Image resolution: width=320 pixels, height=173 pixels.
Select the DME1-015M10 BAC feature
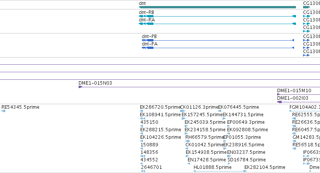point(299,94)
